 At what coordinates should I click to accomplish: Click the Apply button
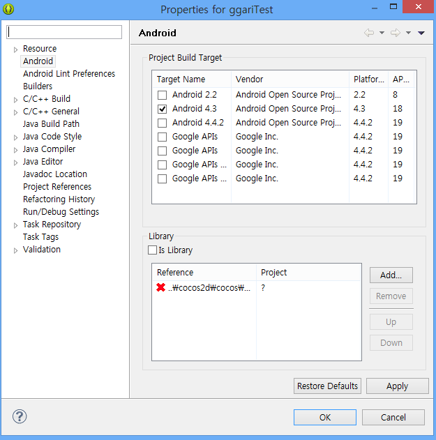coord(397,386)
